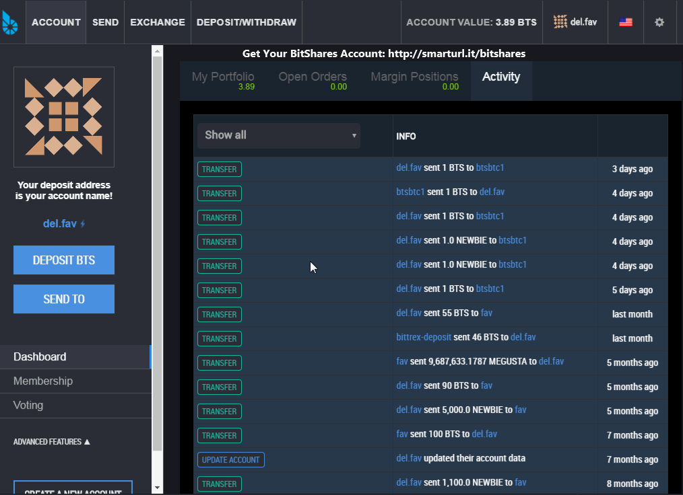Viewport: 683px width, 495px height.
Task: Click Transfer tag in MEGUSTA row
Action: coord(220,363)
